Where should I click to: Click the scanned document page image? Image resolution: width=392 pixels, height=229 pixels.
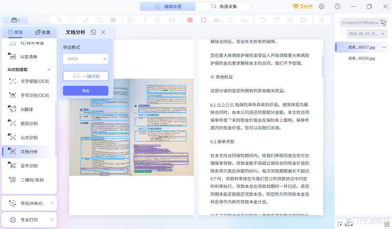click(x=131, y=127)
